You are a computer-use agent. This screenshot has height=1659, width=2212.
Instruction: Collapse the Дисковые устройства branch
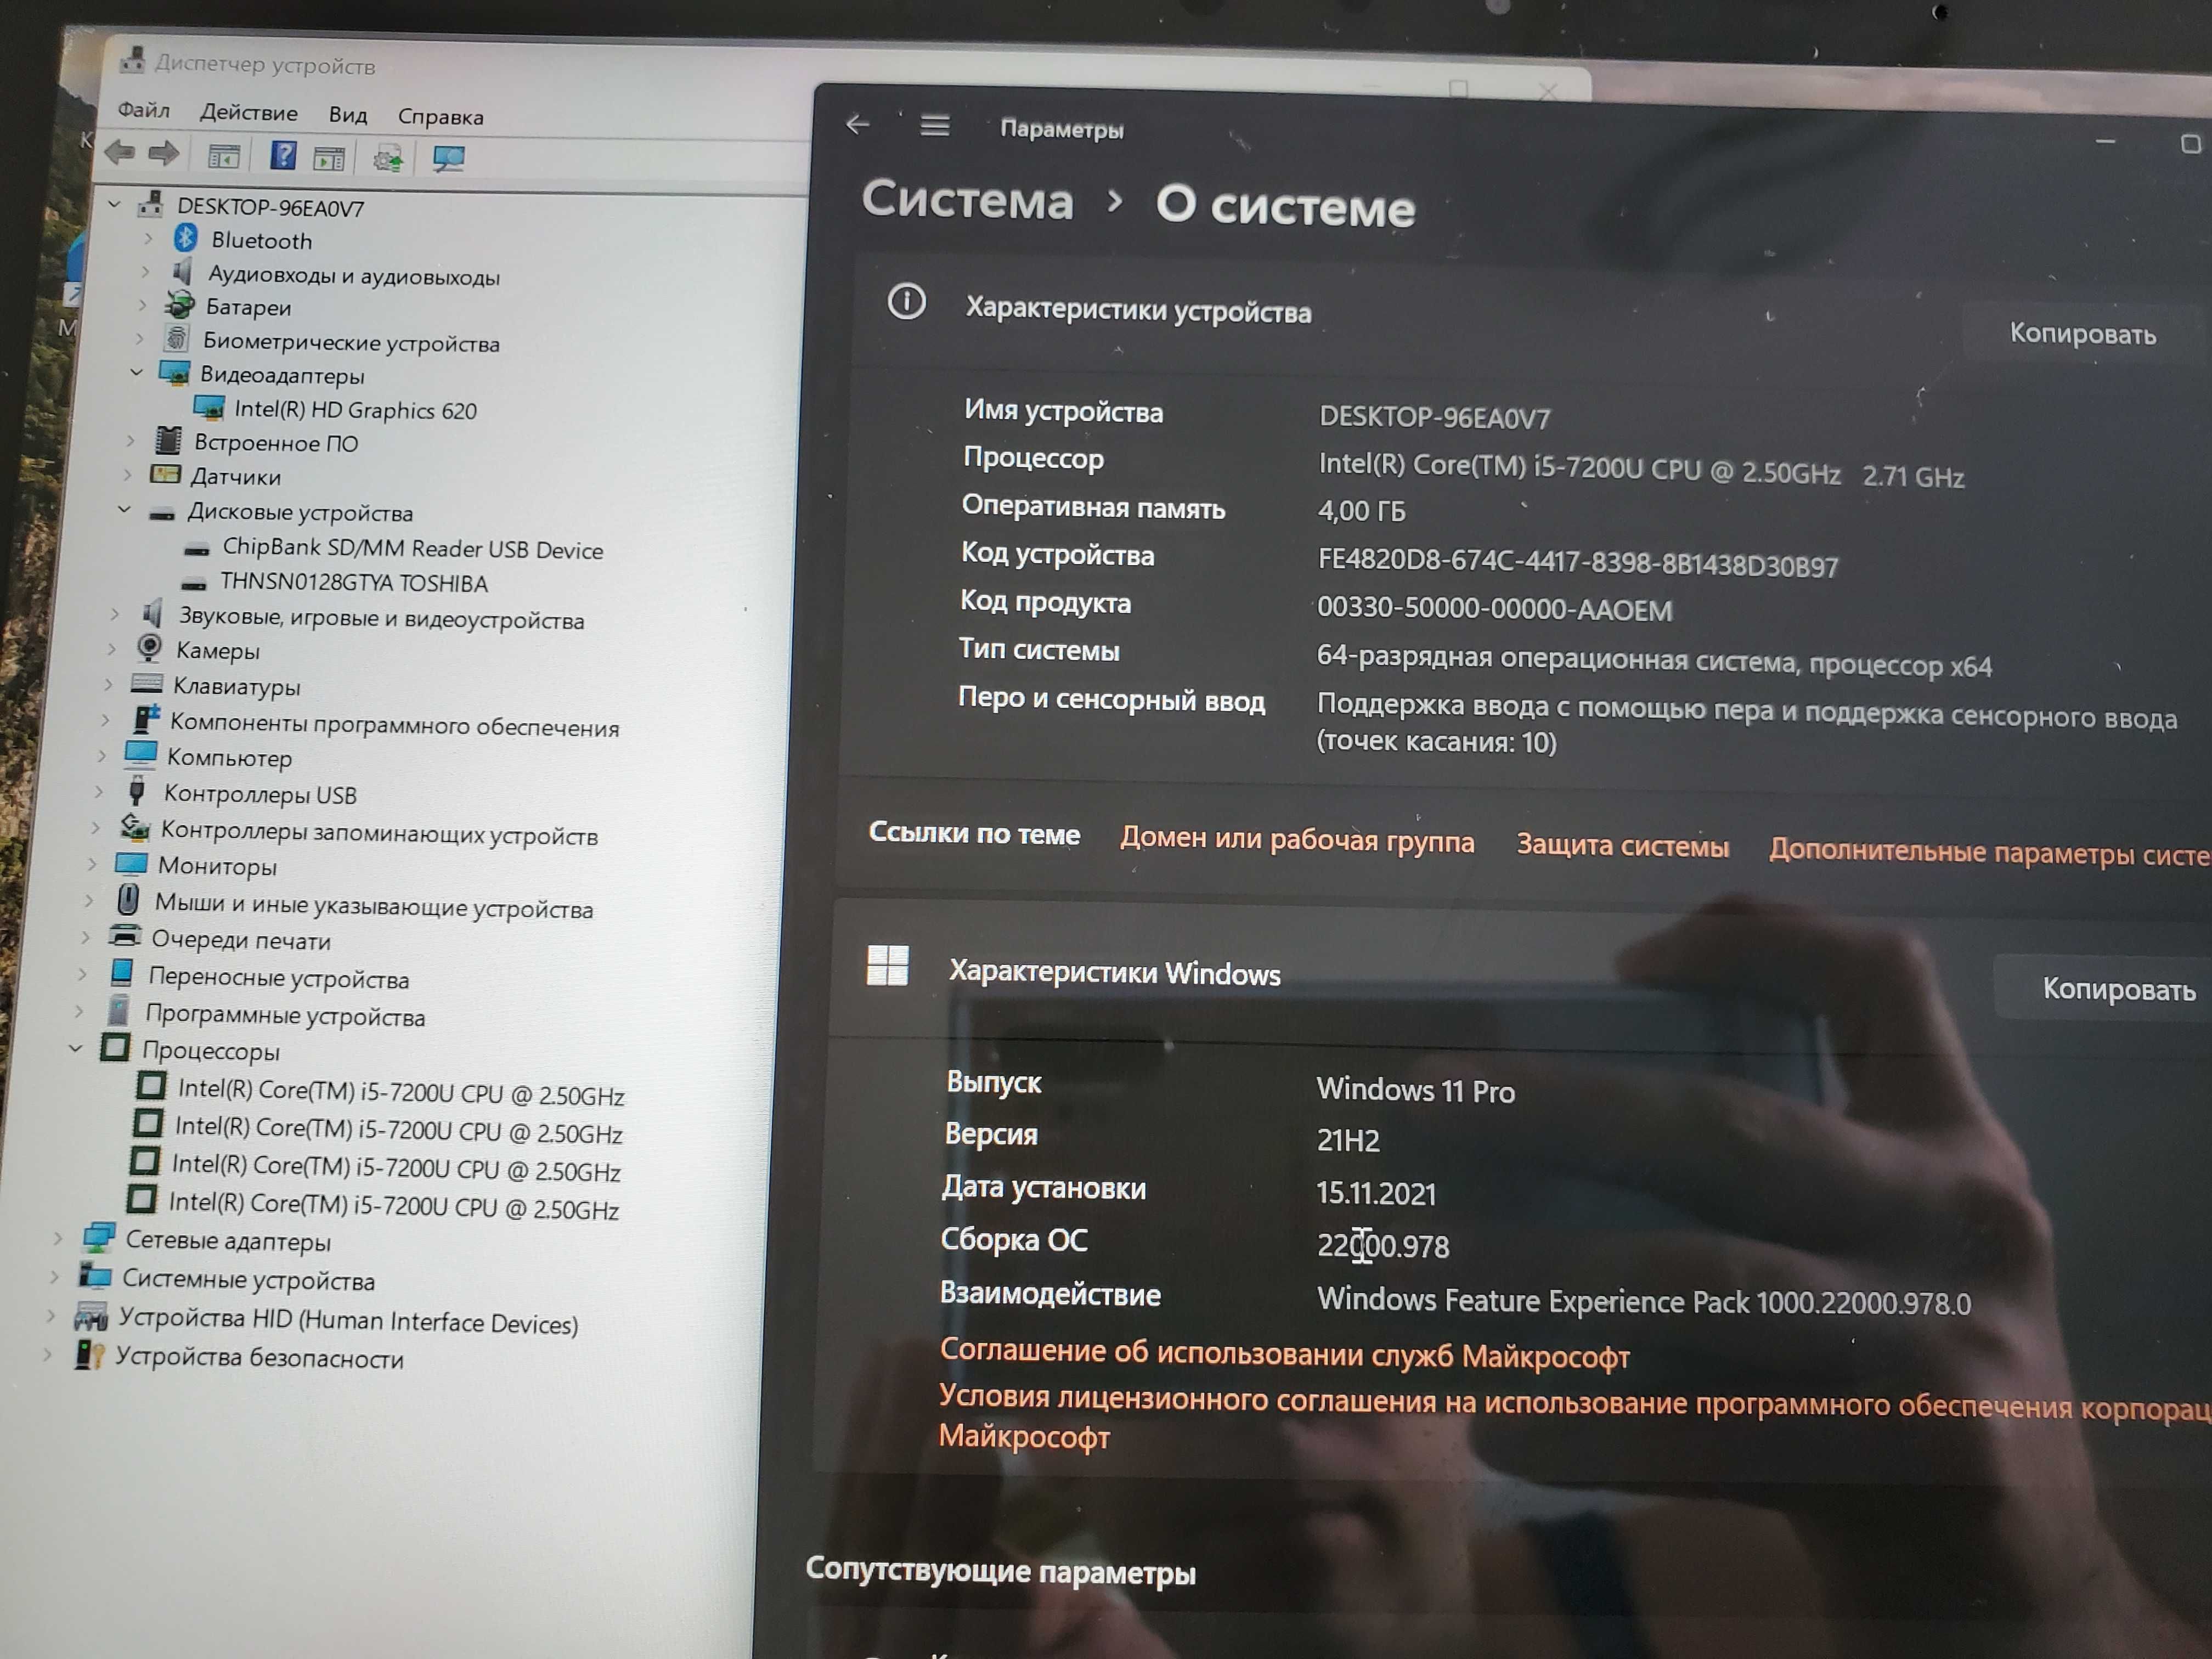pyautogui.click(x=124, y=509)
